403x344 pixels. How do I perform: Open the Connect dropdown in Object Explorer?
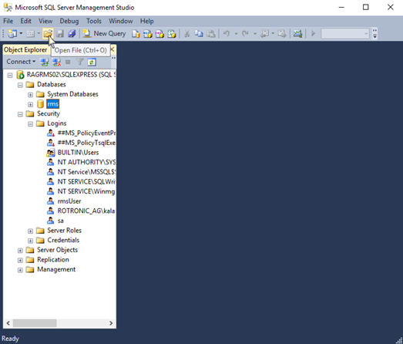click(x=21, y=62)
